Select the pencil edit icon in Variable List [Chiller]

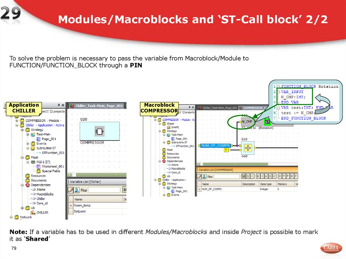click(x=70, y=190)
